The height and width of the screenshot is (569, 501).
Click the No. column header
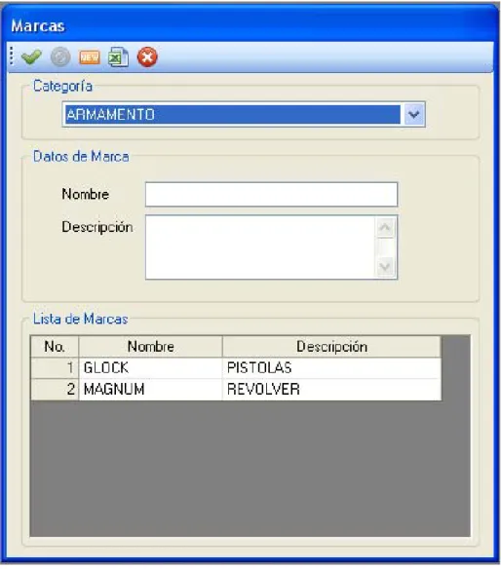(x=55, y=347)
